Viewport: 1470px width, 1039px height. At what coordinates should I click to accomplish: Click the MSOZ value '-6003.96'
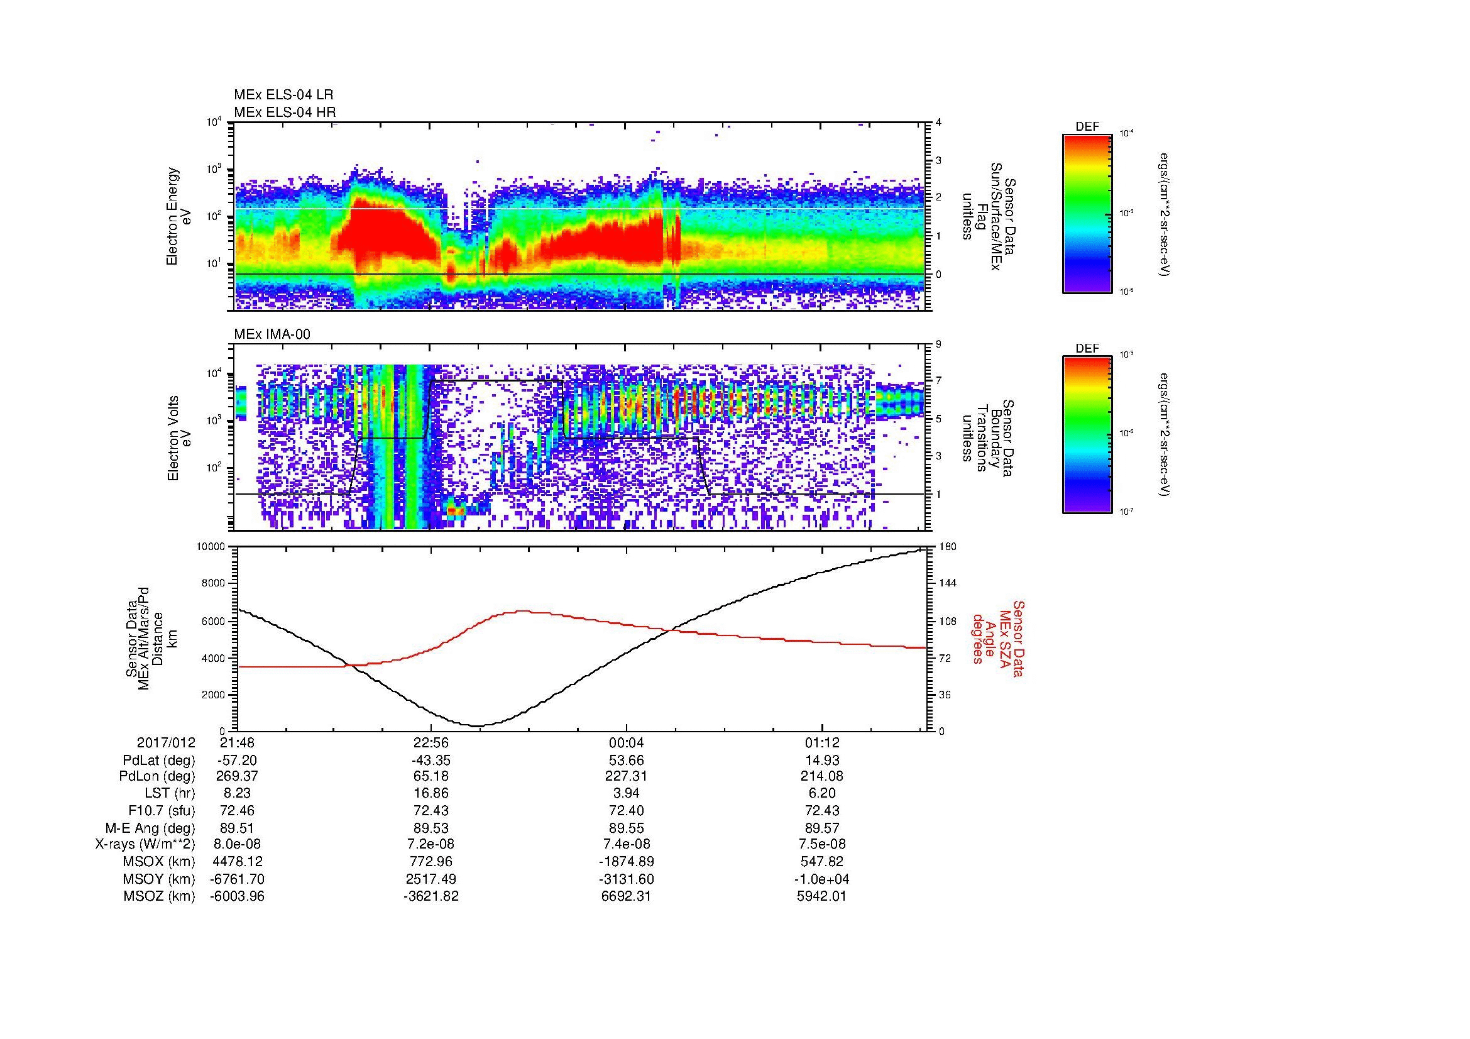coord(238,896)
